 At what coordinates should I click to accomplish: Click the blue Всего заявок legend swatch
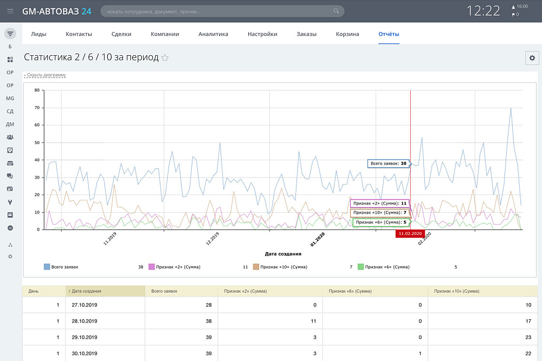(x=47, y=267)
